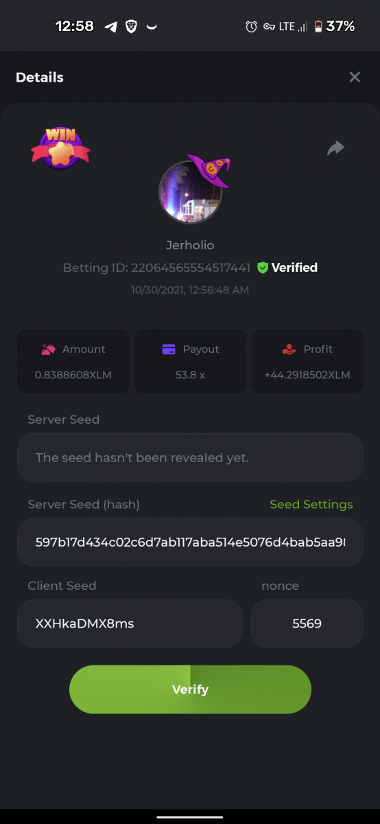The height and width of the screenshot is (824, 380).
Task: Tap the Betting ID number
Action: 191,268
